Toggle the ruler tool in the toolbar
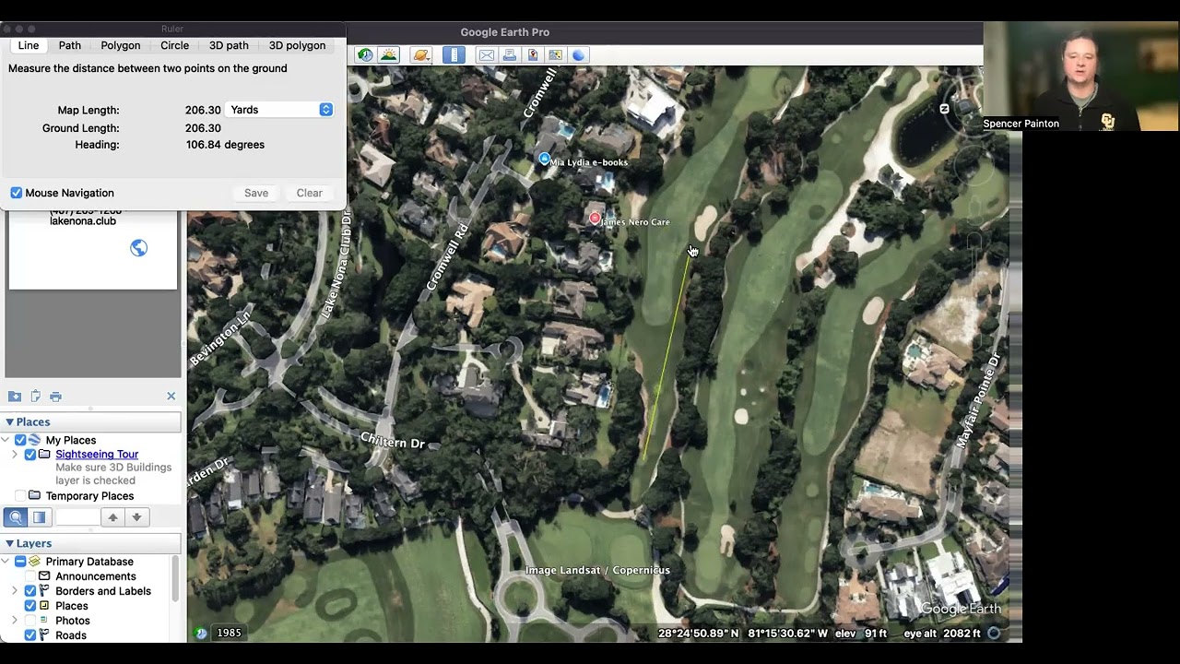 [x=454, y=55]
